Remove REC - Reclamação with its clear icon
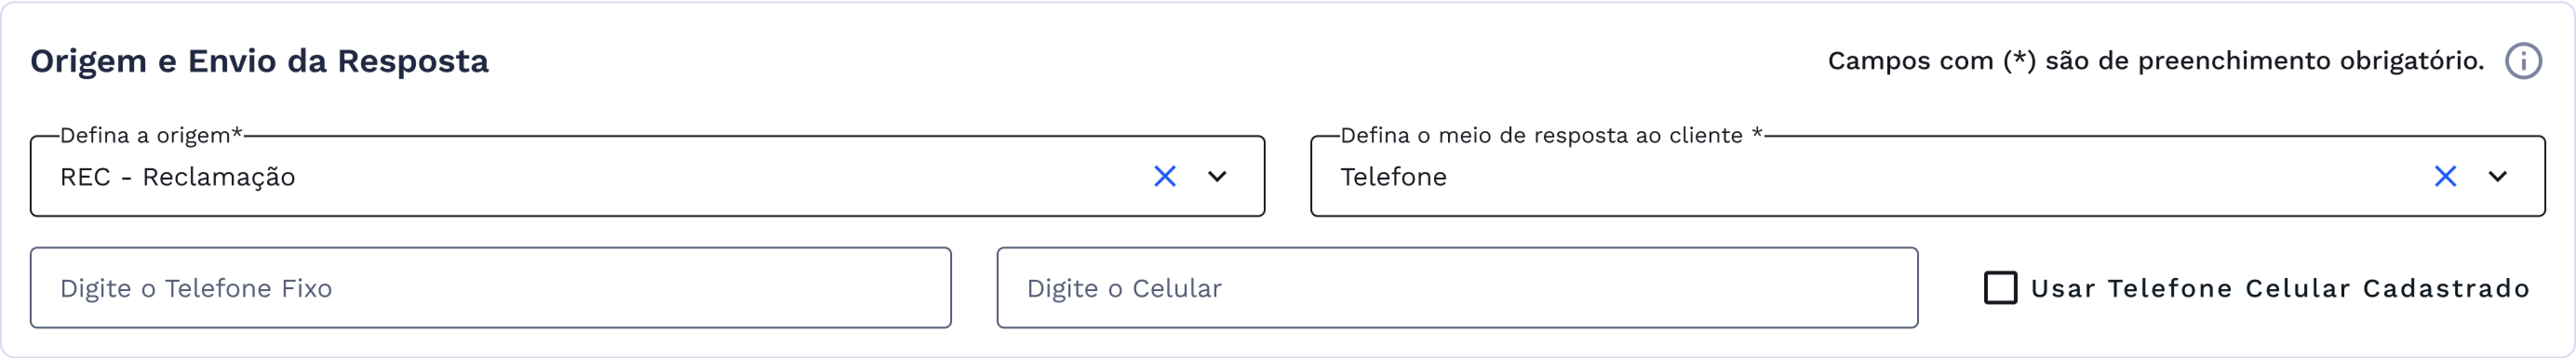 pos(1164,177)
